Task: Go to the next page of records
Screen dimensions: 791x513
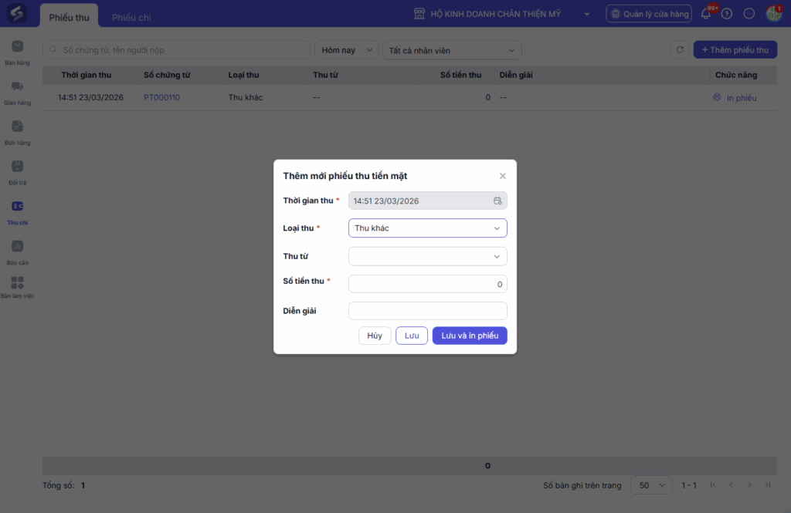Action: [749, 484]
